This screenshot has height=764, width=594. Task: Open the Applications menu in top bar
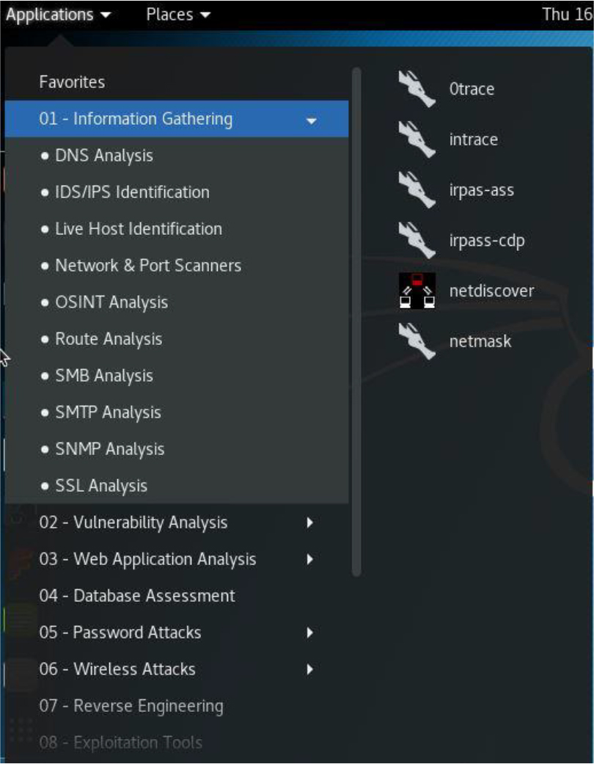coord(58,15)
